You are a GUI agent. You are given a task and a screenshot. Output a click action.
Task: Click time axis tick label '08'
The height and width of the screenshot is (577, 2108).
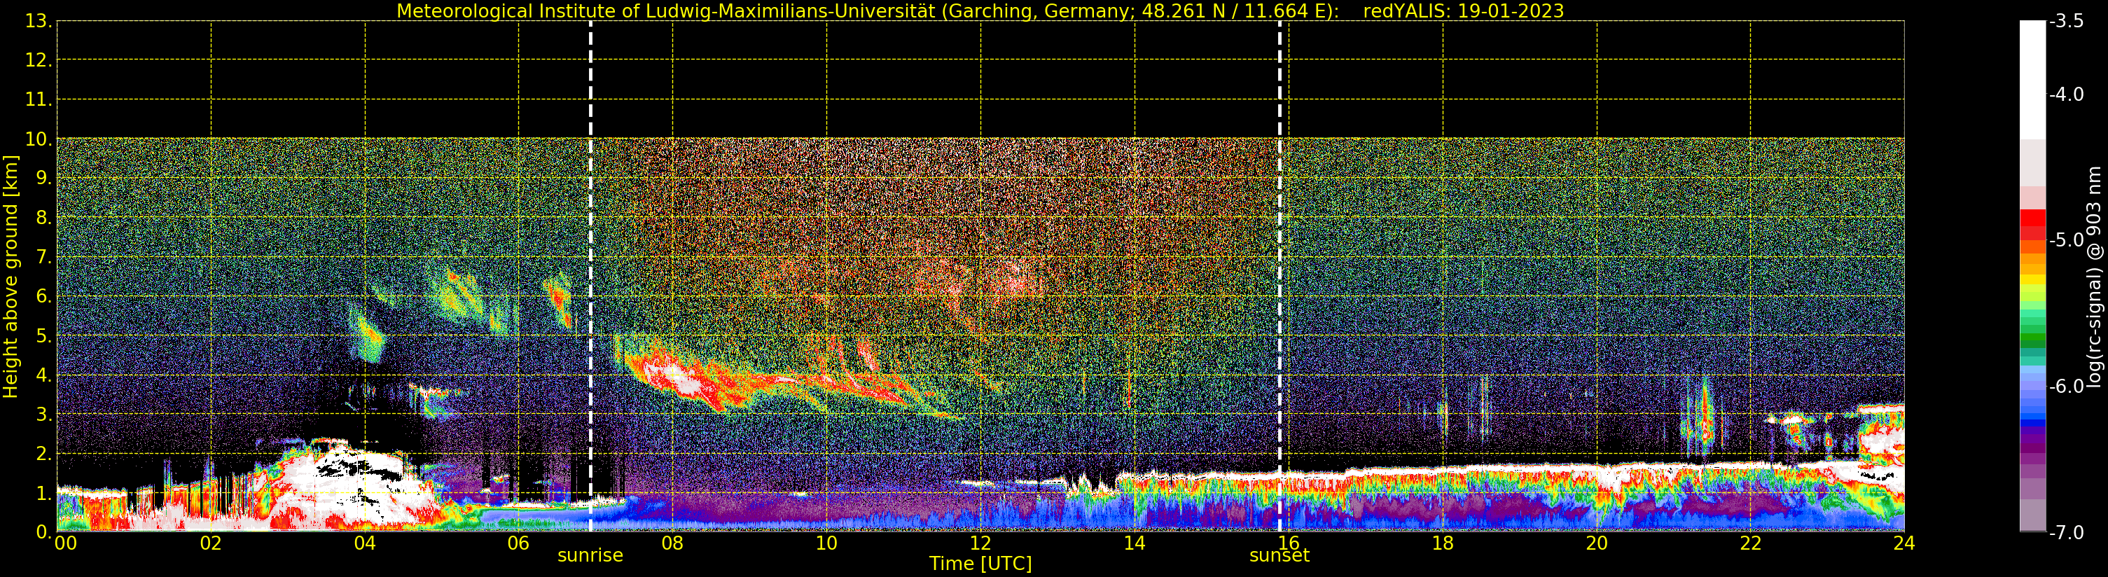click(x=672, y=543)
